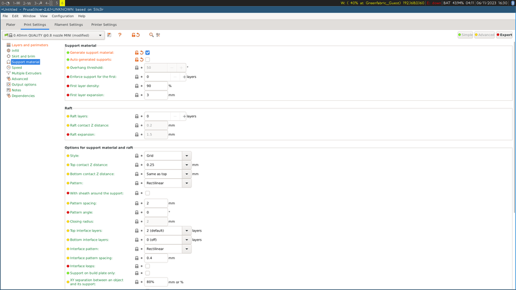This screenshot has height=290, width=516.
Task: Open Interface pattern dropdown
Action: pos(186,249)
